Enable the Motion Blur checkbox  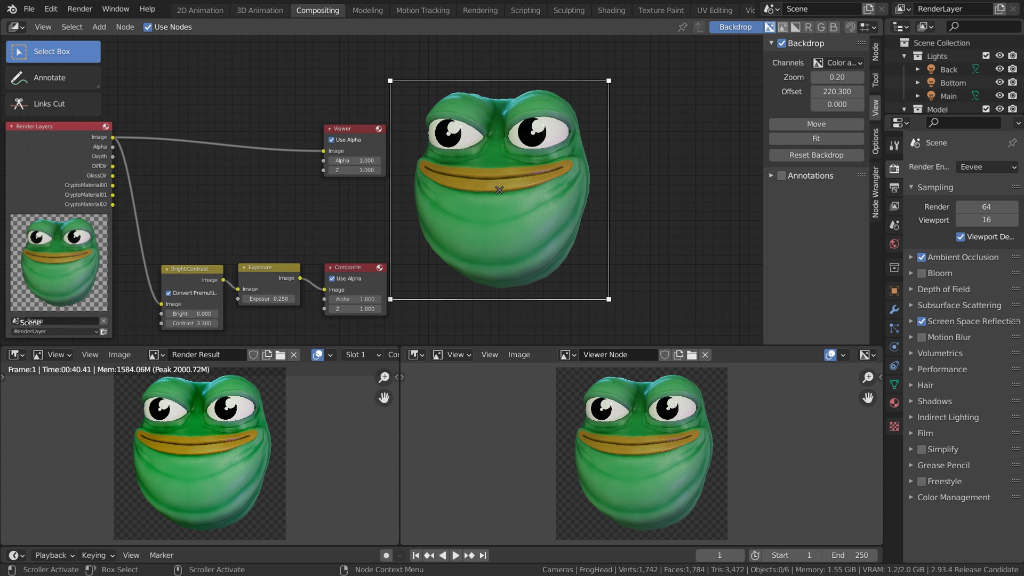pyautogui.click(x=922, y=338)
